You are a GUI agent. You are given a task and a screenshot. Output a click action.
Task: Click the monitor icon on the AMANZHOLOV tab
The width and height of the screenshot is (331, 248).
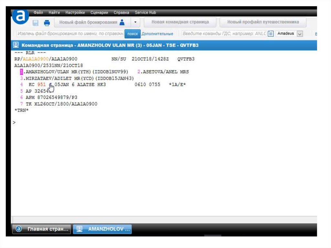pos(80,229)
